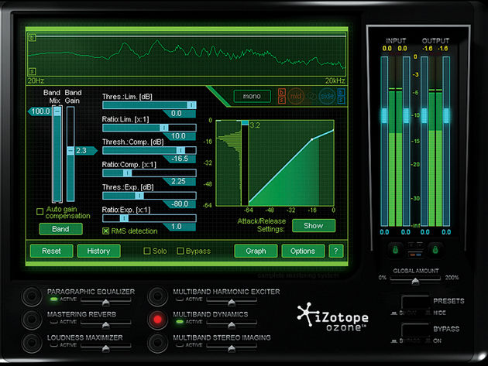Click the mono button
The image size is (488, 366).
(252, 97)
